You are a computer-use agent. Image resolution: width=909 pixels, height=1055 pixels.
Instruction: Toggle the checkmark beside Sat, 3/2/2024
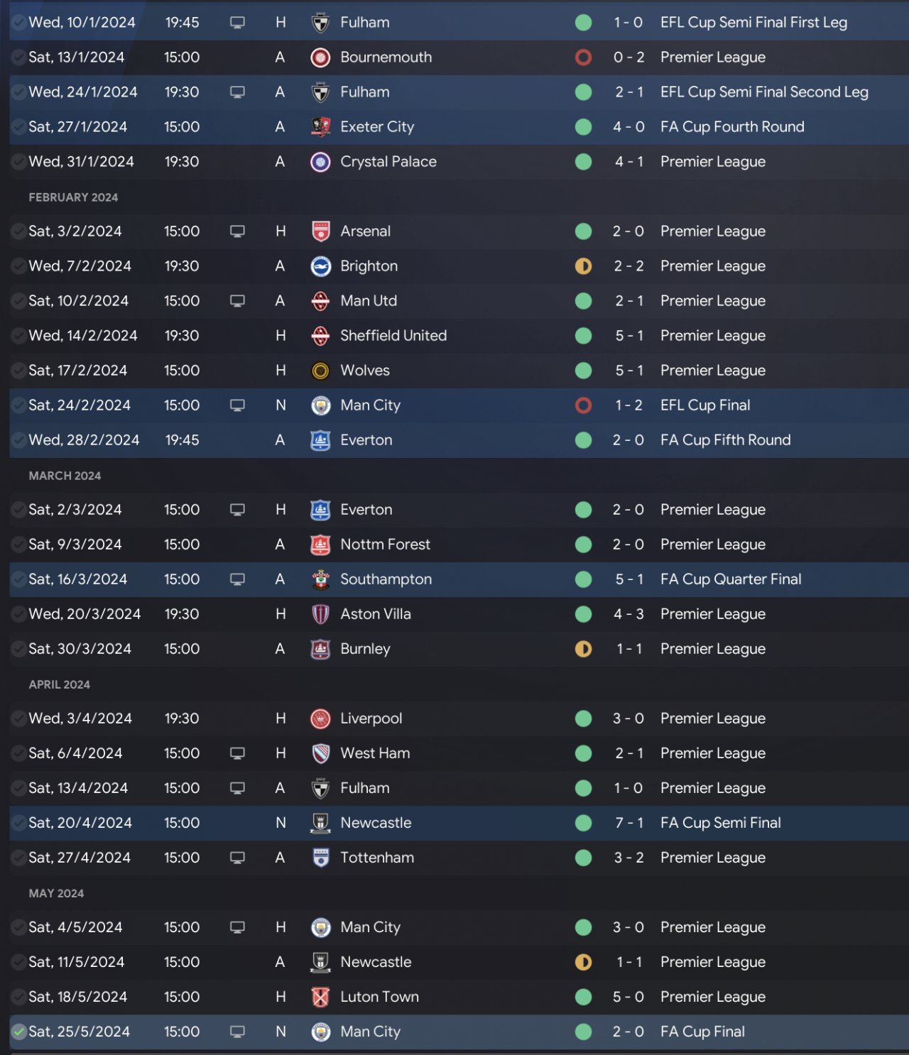coord(19,231)
